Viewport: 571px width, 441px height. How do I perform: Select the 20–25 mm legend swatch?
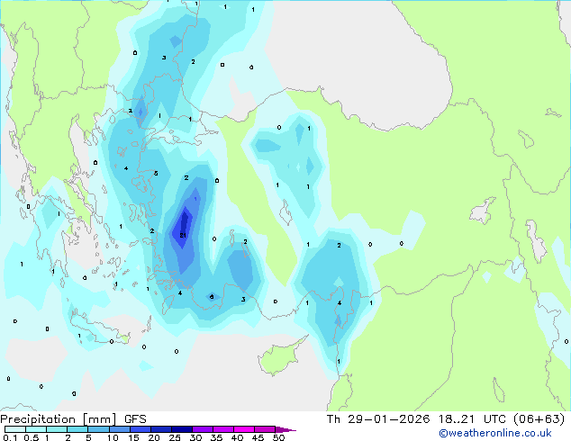point(161,429)
